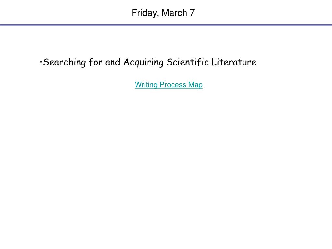Click the capital "L" in "Literature"
332x249 pixels.
tap(214, 62)
